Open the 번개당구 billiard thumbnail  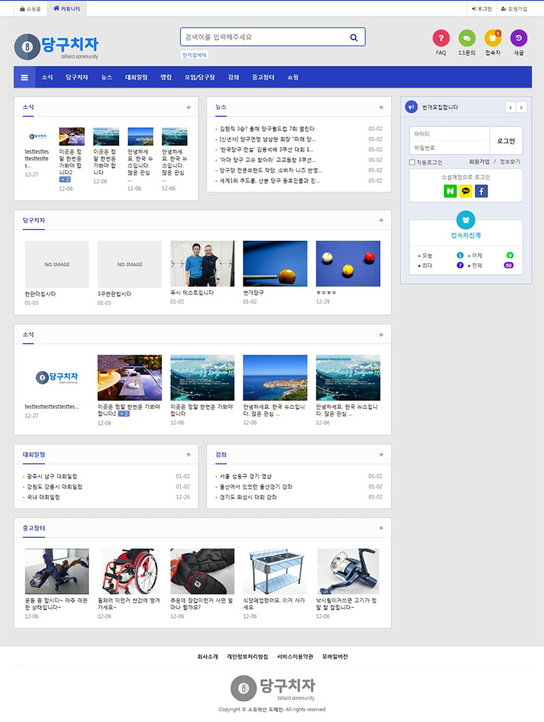[x=275, y=263]
